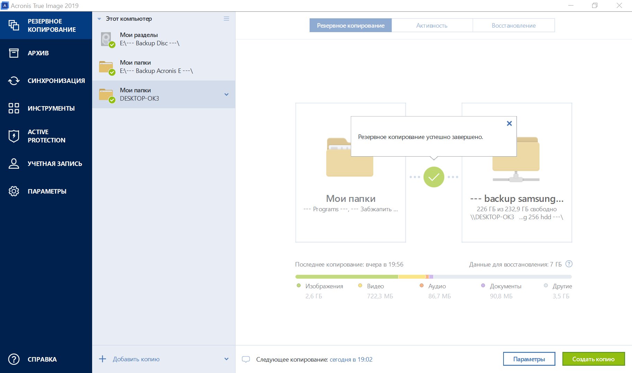The width and height of the screenshot is (632, 373).
Task: Open the backup list hamburger menu
Action: (x=226, y=19)
